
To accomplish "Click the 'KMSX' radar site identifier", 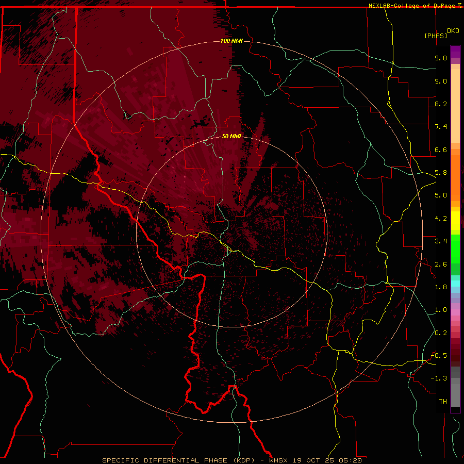I will [x=278, y=460].
